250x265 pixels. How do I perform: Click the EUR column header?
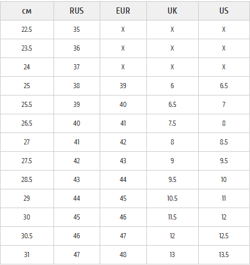coord(123,11)
